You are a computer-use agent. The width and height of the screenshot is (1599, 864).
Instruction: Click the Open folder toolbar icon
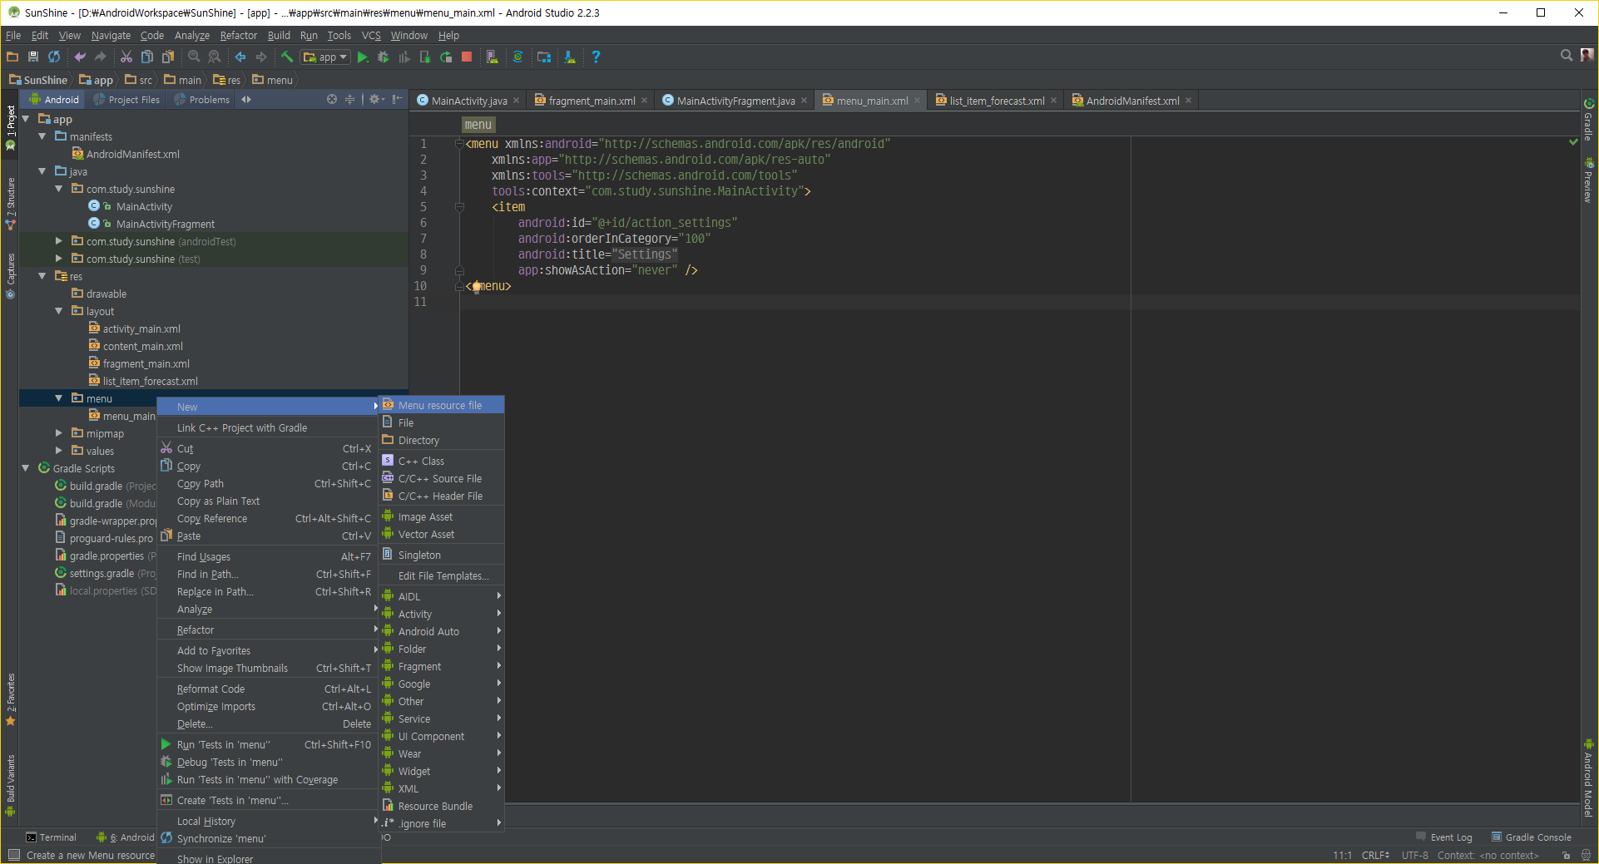coord(12,57)
